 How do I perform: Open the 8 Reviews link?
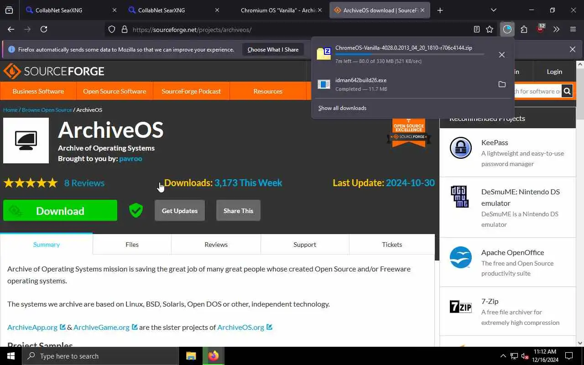[84, 183]
